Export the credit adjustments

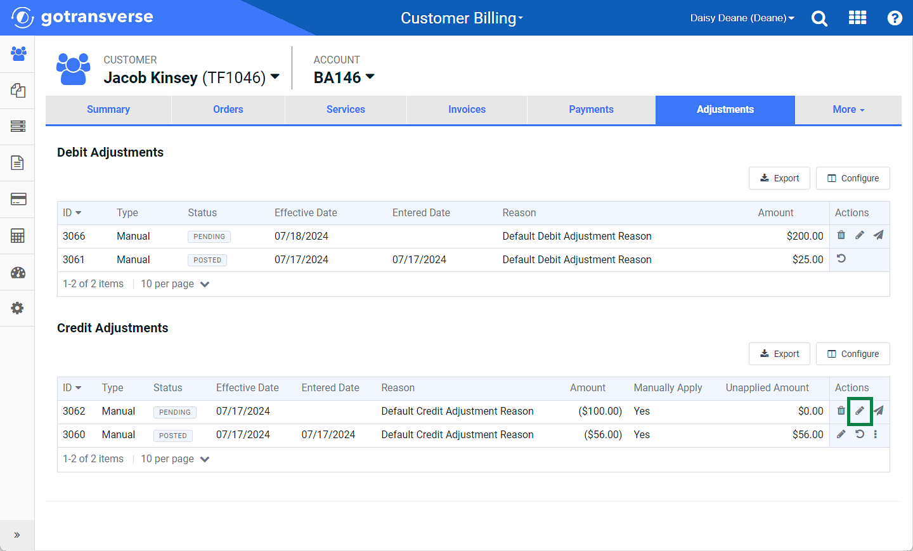click(x=779, y=354)
